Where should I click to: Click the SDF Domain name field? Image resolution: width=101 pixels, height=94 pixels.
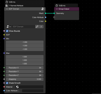[23, 27]
